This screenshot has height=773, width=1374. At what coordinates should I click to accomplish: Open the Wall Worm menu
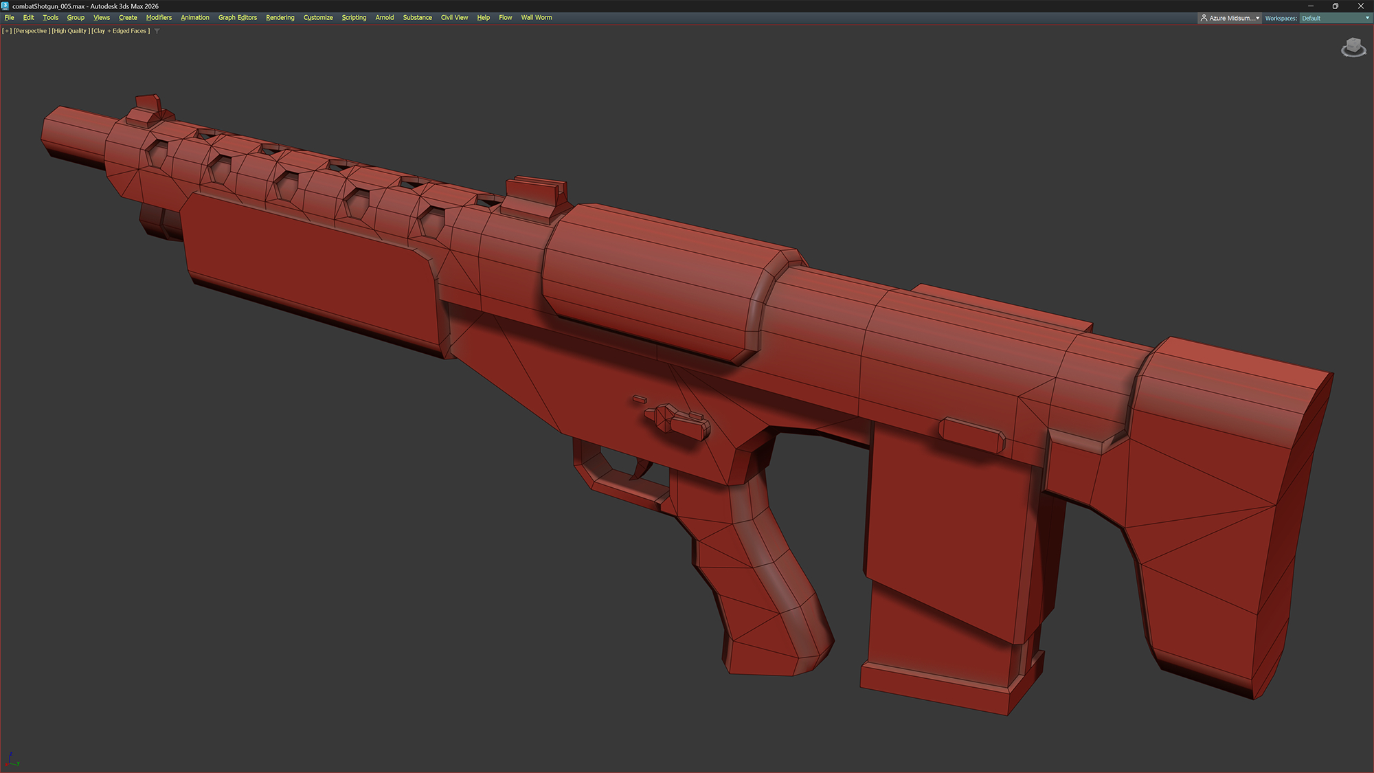pos(536,18)
